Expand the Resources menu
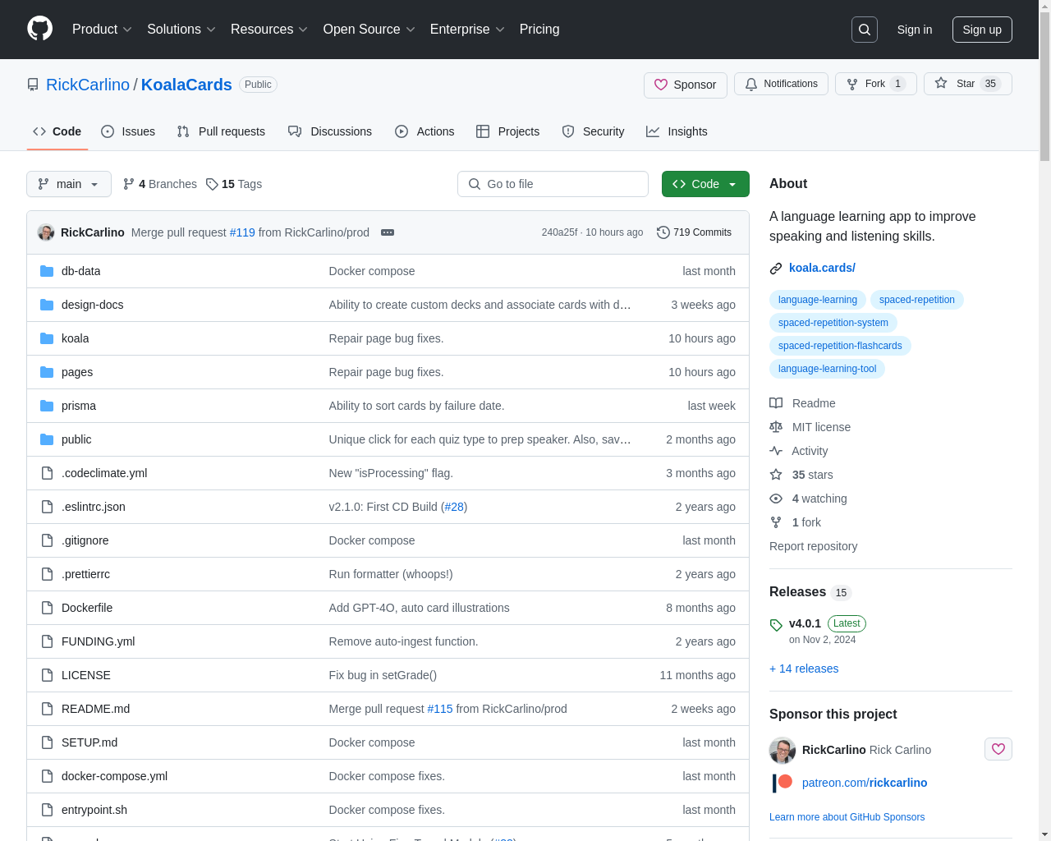 click(x=269, y=30)
